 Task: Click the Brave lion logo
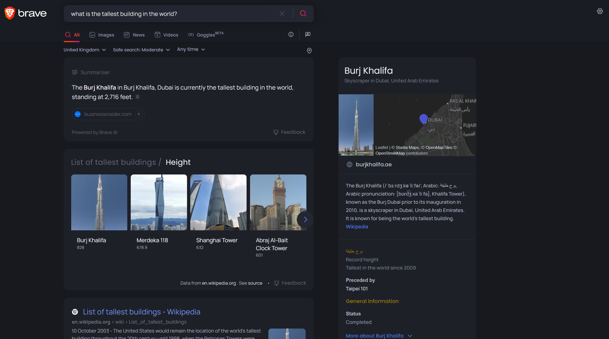point(10,13)
